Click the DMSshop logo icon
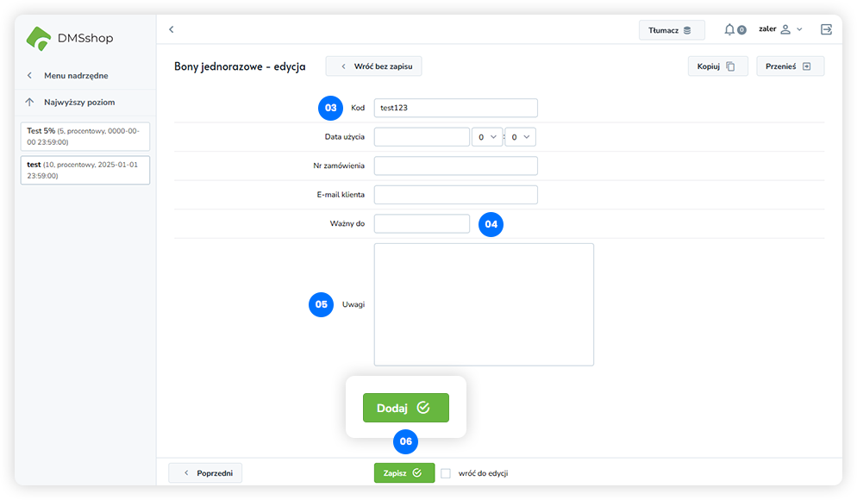 click(x=40, y=38)
